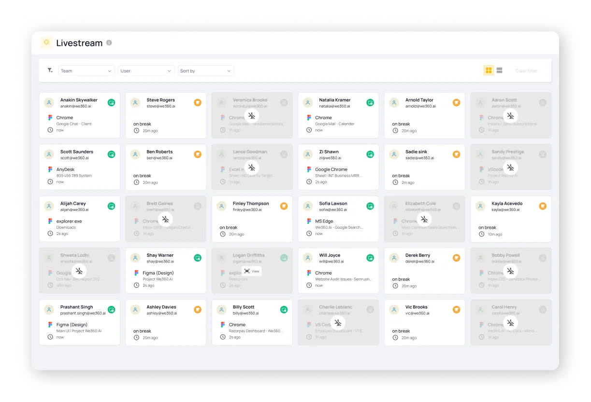Switch to grid view layout
Image resolution: width=591 pixels, height=402 pixels.
489,70
